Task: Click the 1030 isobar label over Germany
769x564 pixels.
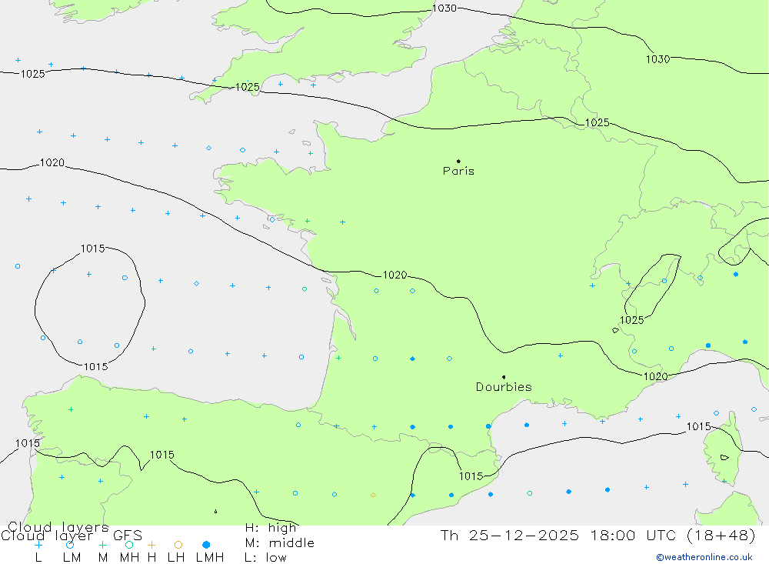Action: [x=657, y=59]
